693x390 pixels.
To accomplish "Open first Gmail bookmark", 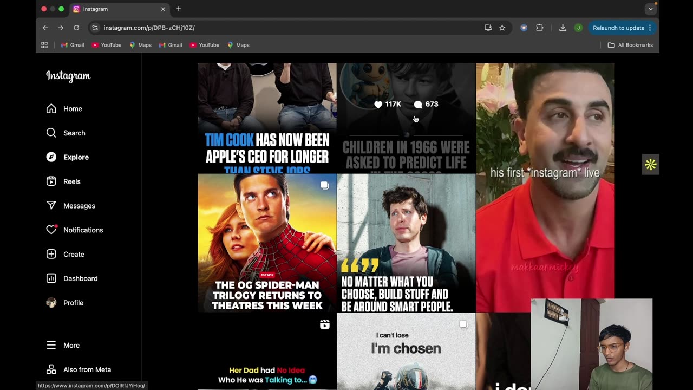I will tap(73, 45).
